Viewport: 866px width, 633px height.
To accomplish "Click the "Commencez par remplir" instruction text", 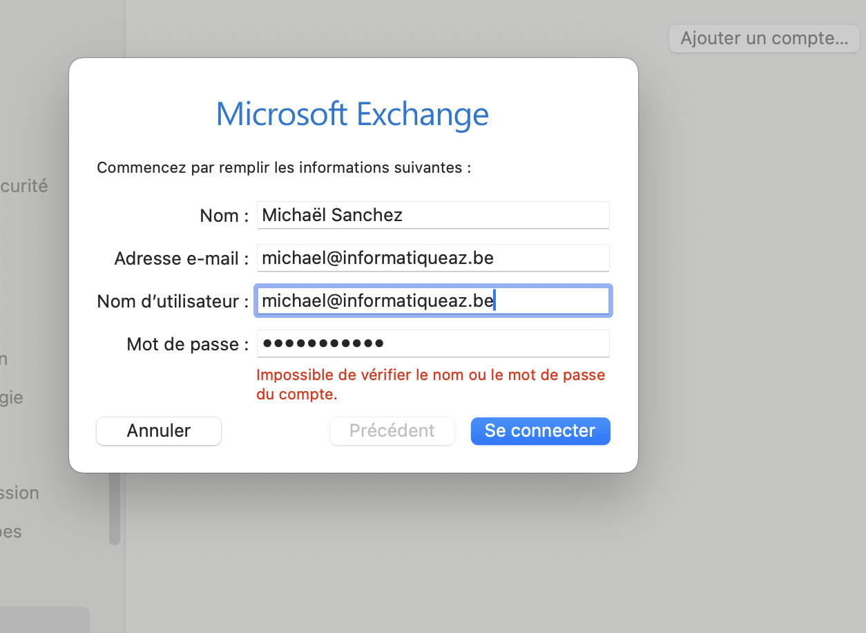I will [x=284, y=167].
